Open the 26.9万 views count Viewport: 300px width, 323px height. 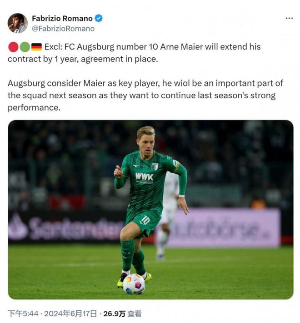[114, 313]
